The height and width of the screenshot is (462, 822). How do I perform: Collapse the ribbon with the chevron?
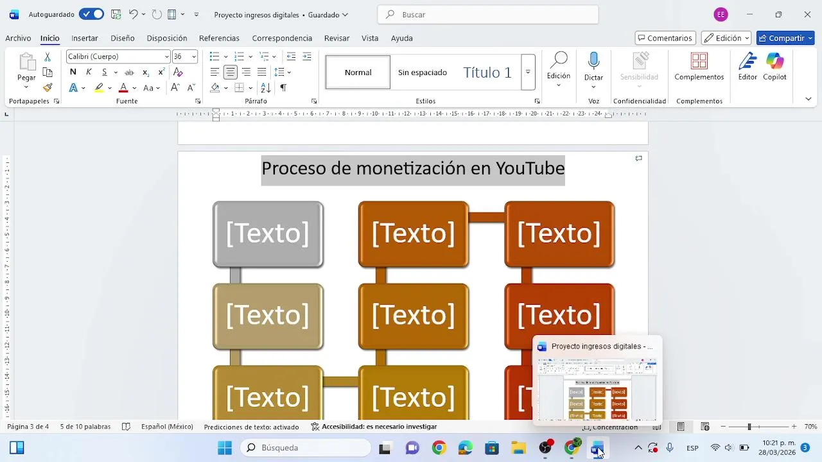point(808,99)
